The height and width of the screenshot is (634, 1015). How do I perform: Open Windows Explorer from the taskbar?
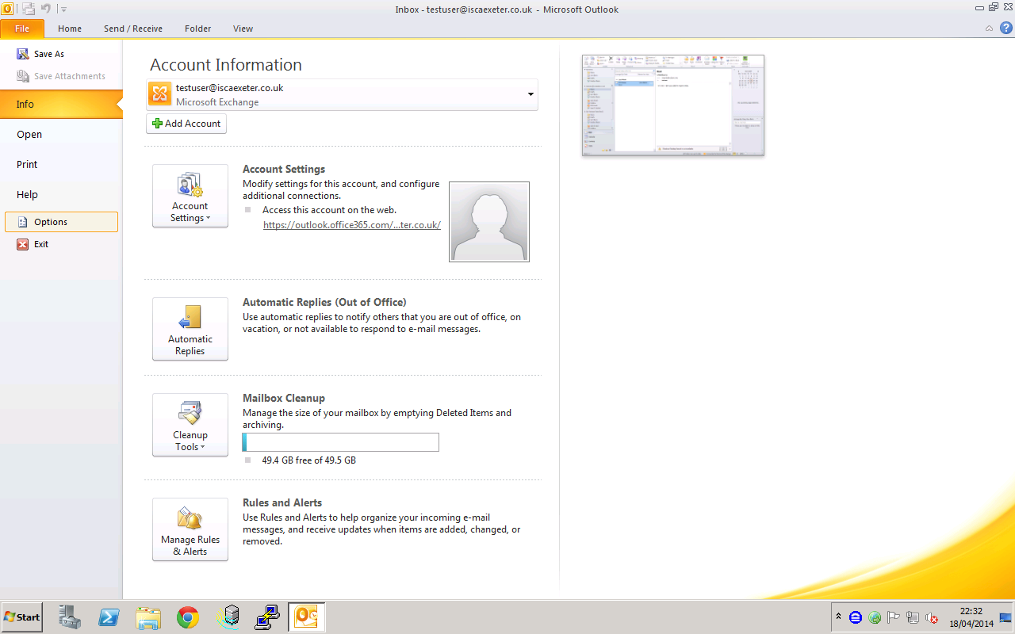click(148, 617)
